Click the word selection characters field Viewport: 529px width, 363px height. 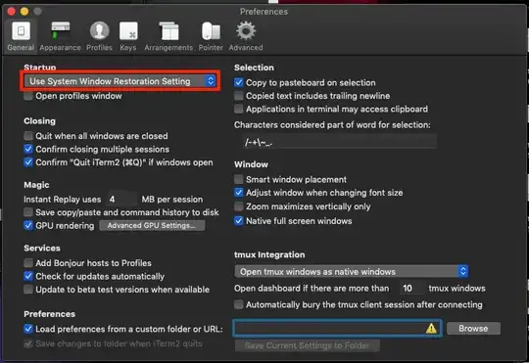pos(339,142)
